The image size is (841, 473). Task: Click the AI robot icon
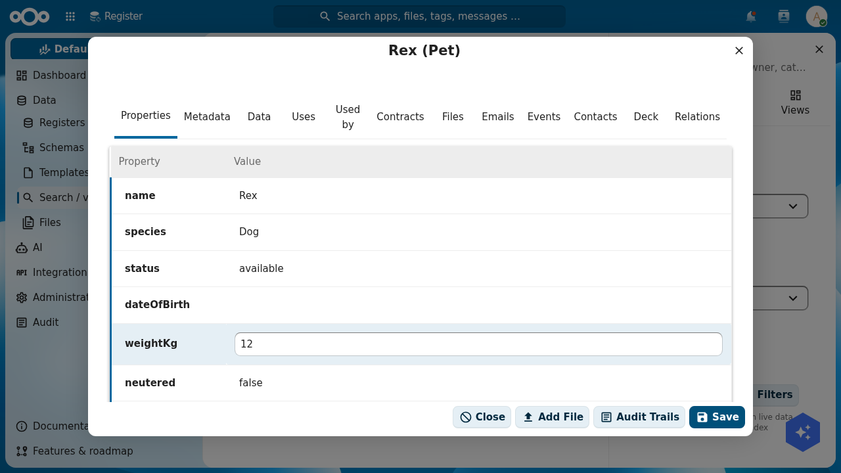coord(22,248)
